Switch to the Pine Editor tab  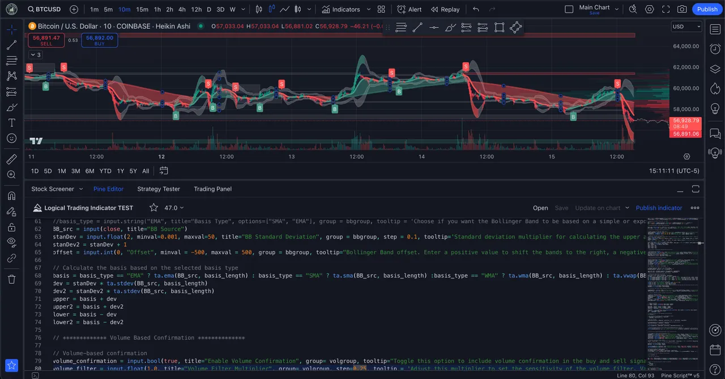click(x=108, y=189)
